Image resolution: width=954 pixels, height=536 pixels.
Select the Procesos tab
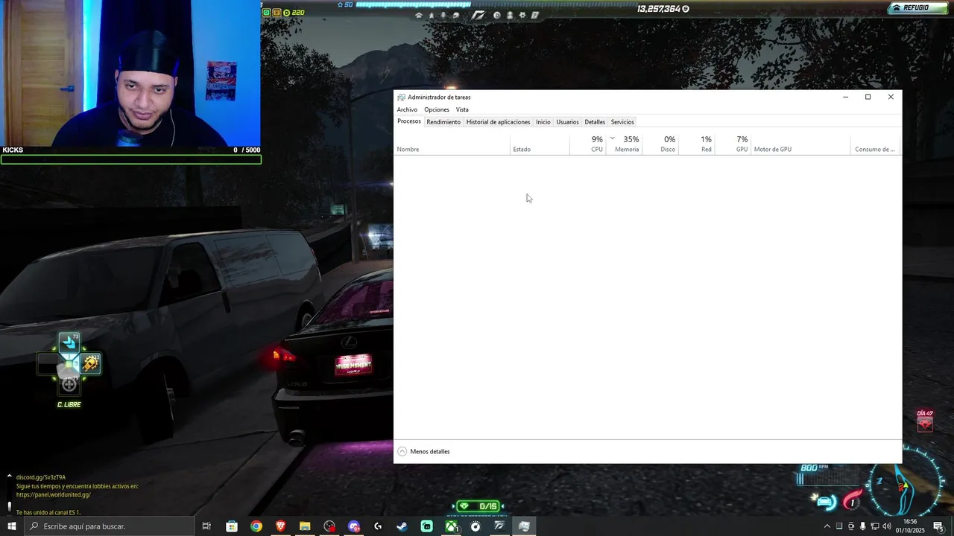tap(409, 121)
